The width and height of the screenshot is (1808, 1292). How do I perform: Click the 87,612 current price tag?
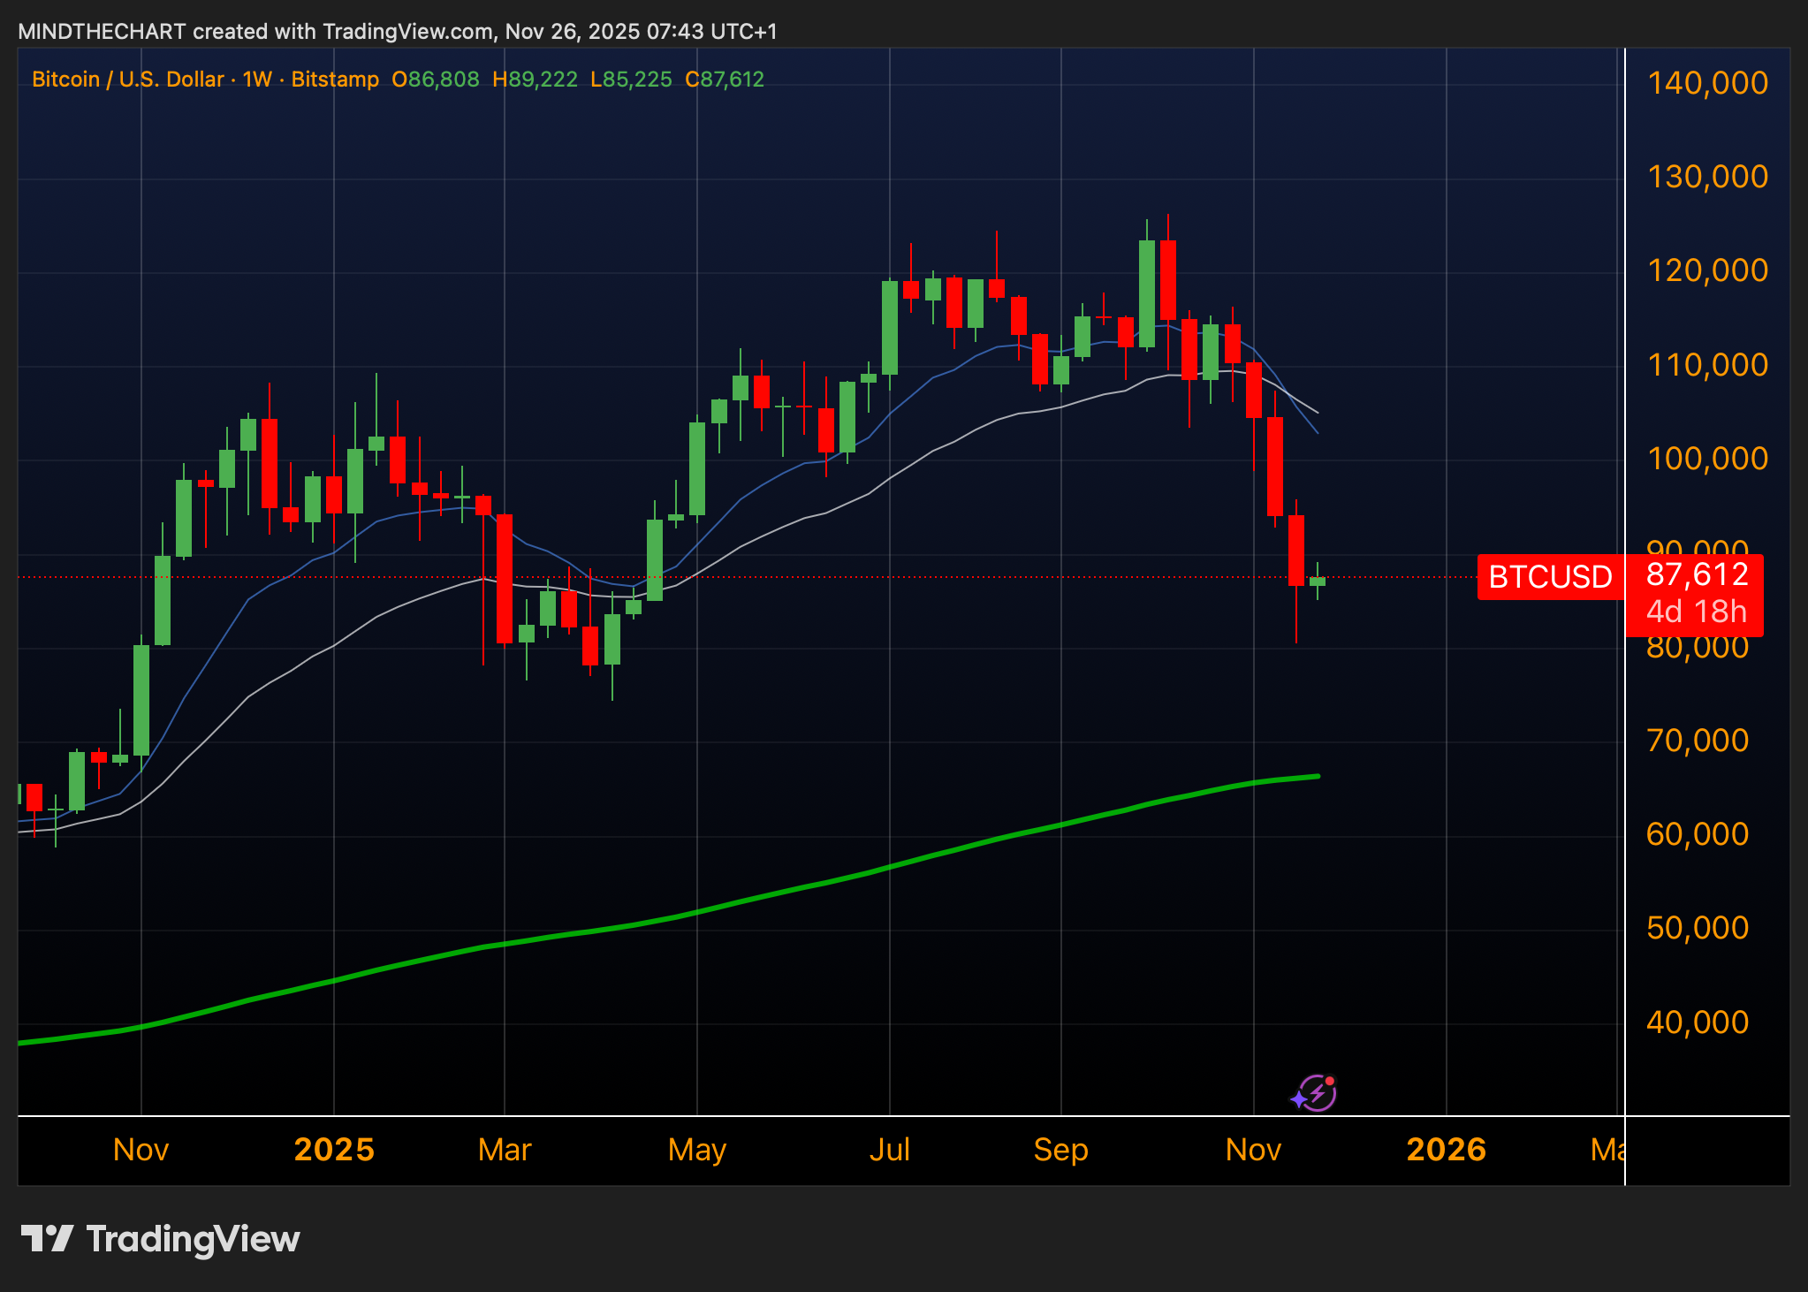[x=1697, y=575]
